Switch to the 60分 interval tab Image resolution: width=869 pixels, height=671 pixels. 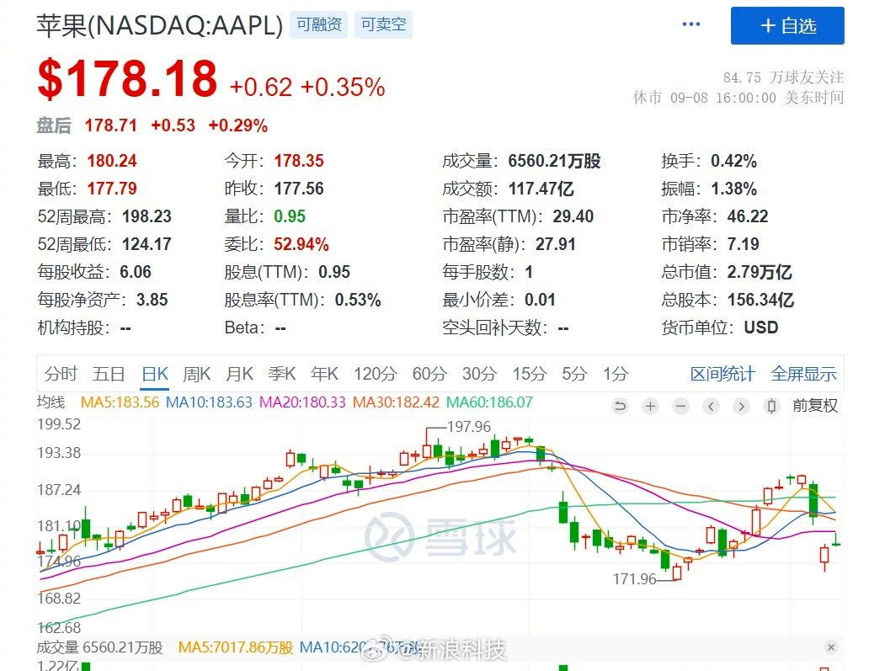pyautogui.click(x=429, y=374)
